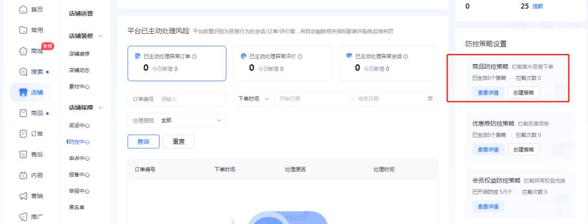Click info icon beside 已主动处理异常订单

[194, 57]
